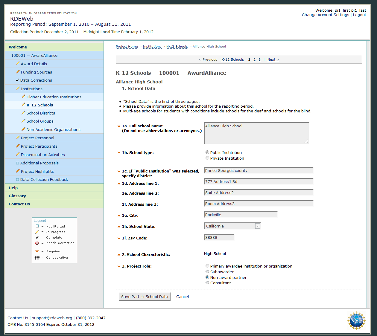Click the ZIP Code input field

click(x=219, y=237)
